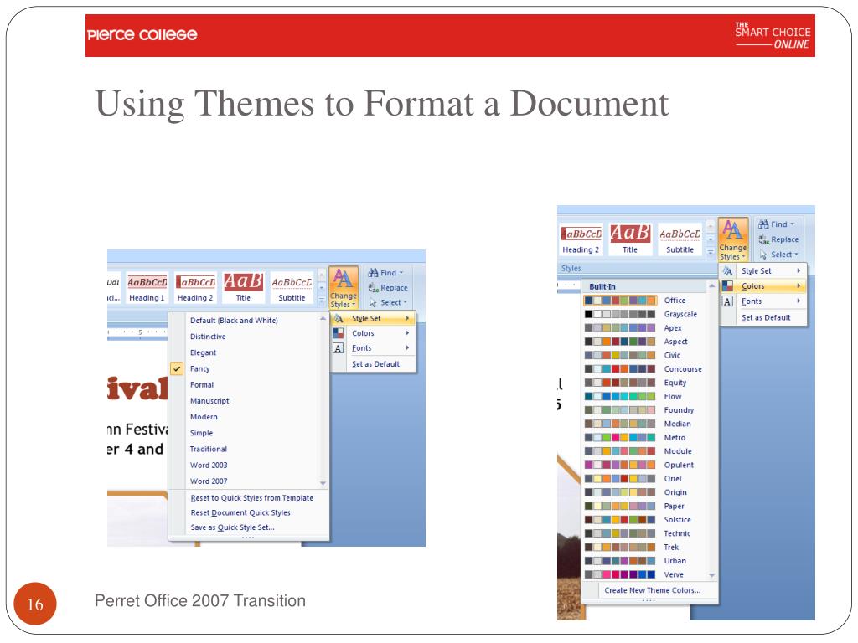Screen dimensions: 858x643
Task: Open Colors submenu in left menu
Action: (x=373, y=333)
